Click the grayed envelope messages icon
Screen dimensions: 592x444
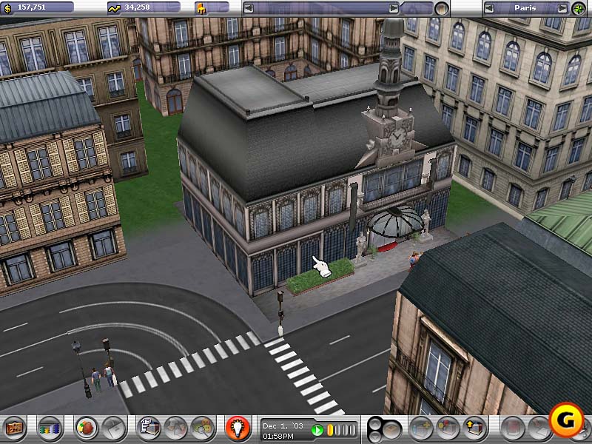114,428
